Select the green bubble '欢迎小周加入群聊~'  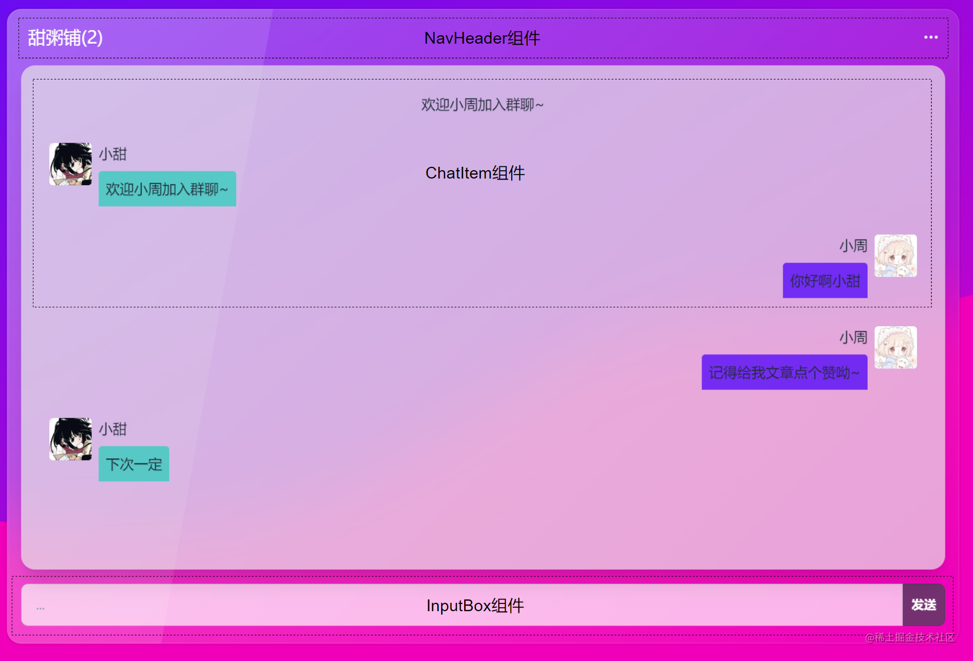pyautogui.click(x=166, y=189)
